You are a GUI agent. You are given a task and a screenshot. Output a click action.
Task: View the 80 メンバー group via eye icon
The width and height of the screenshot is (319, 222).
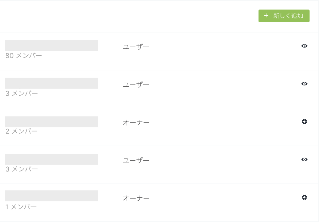(304, 46)
